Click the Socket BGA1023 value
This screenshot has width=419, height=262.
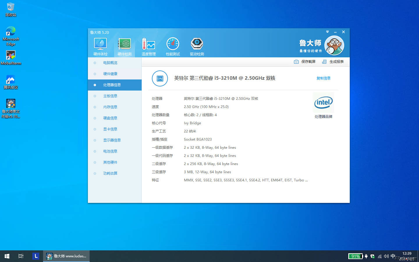(x=198, y=139)
